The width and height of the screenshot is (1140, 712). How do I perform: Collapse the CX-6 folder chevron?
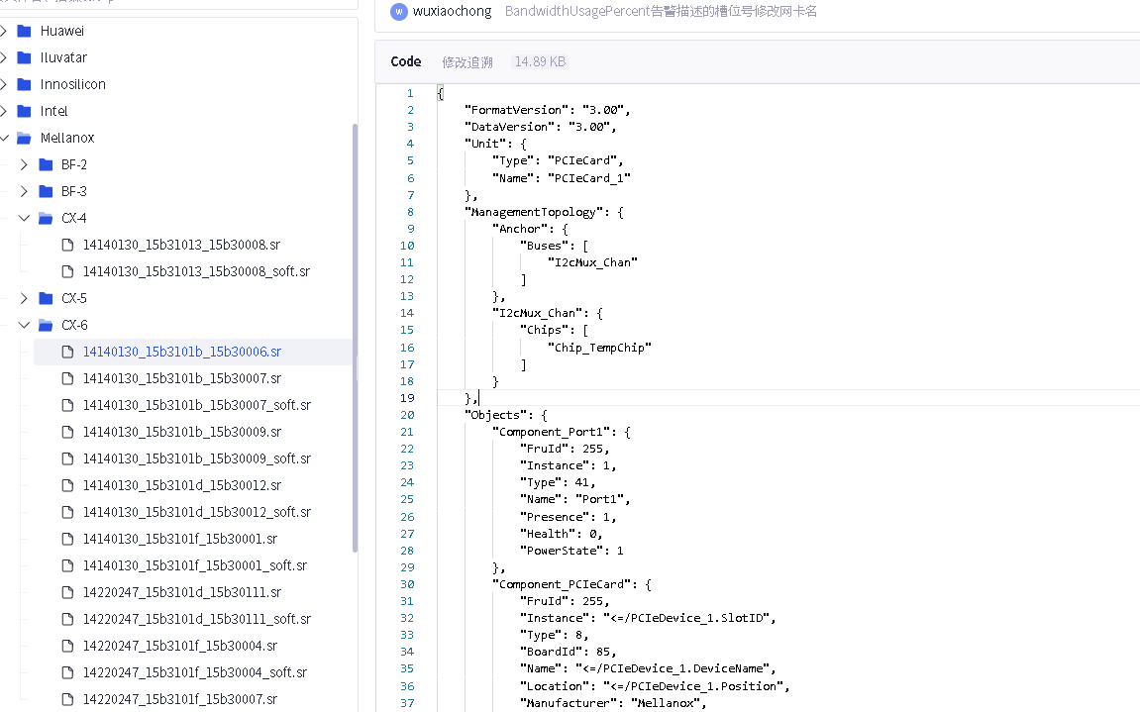pos(25,325)
